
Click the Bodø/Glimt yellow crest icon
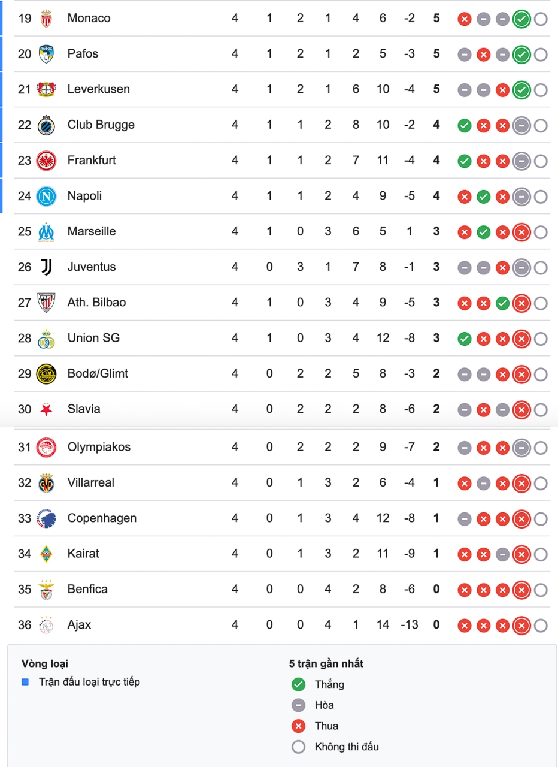coord(46,374)
